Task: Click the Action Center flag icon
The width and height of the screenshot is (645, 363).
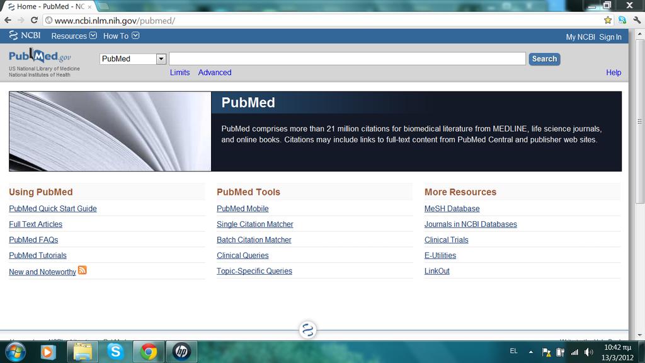Action: pyautogui.click(x=546, y=352)
